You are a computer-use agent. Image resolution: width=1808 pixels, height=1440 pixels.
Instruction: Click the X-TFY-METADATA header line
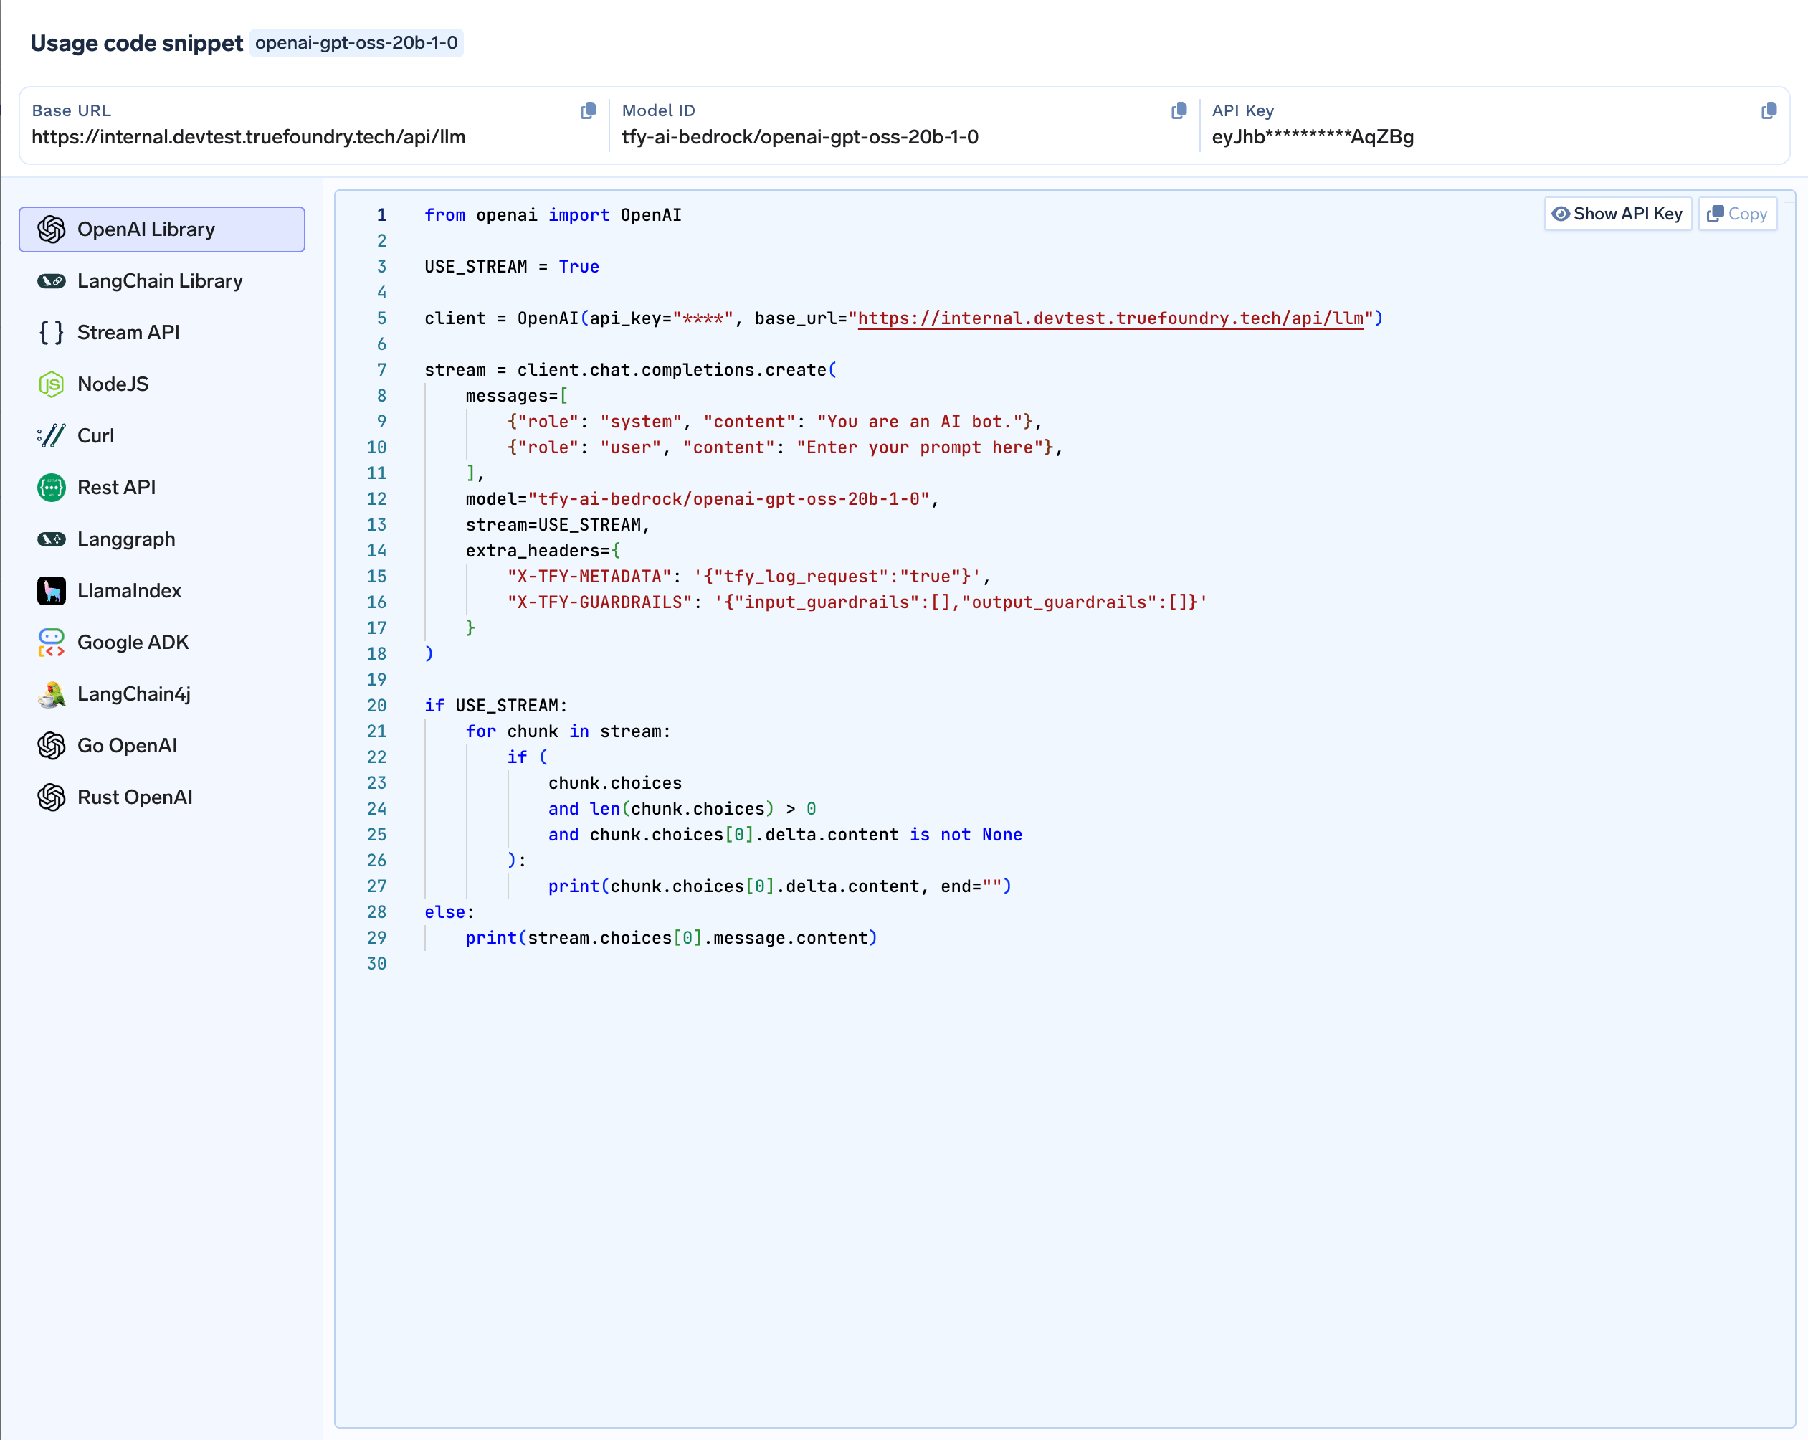(748, 577)
